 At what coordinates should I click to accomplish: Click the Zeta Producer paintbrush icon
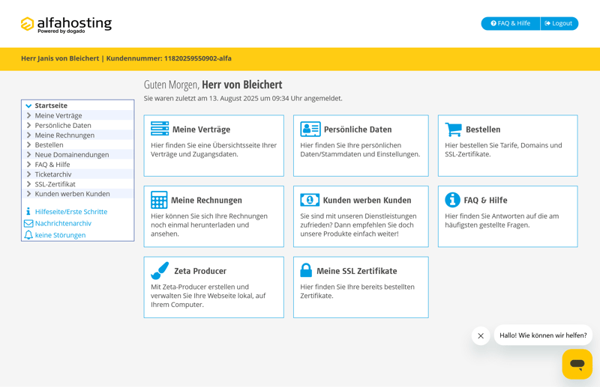(x=160, y=270)
